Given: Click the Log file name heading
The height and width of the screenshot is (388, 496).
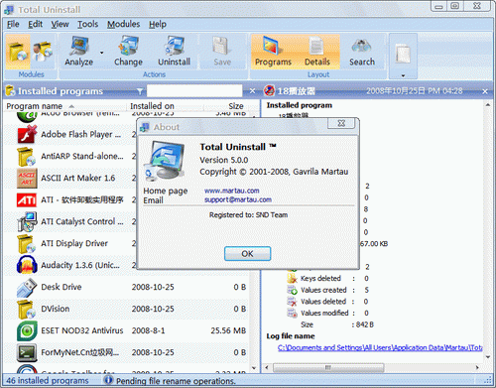Looking at the screenshot, I should [x=291, y=336].
